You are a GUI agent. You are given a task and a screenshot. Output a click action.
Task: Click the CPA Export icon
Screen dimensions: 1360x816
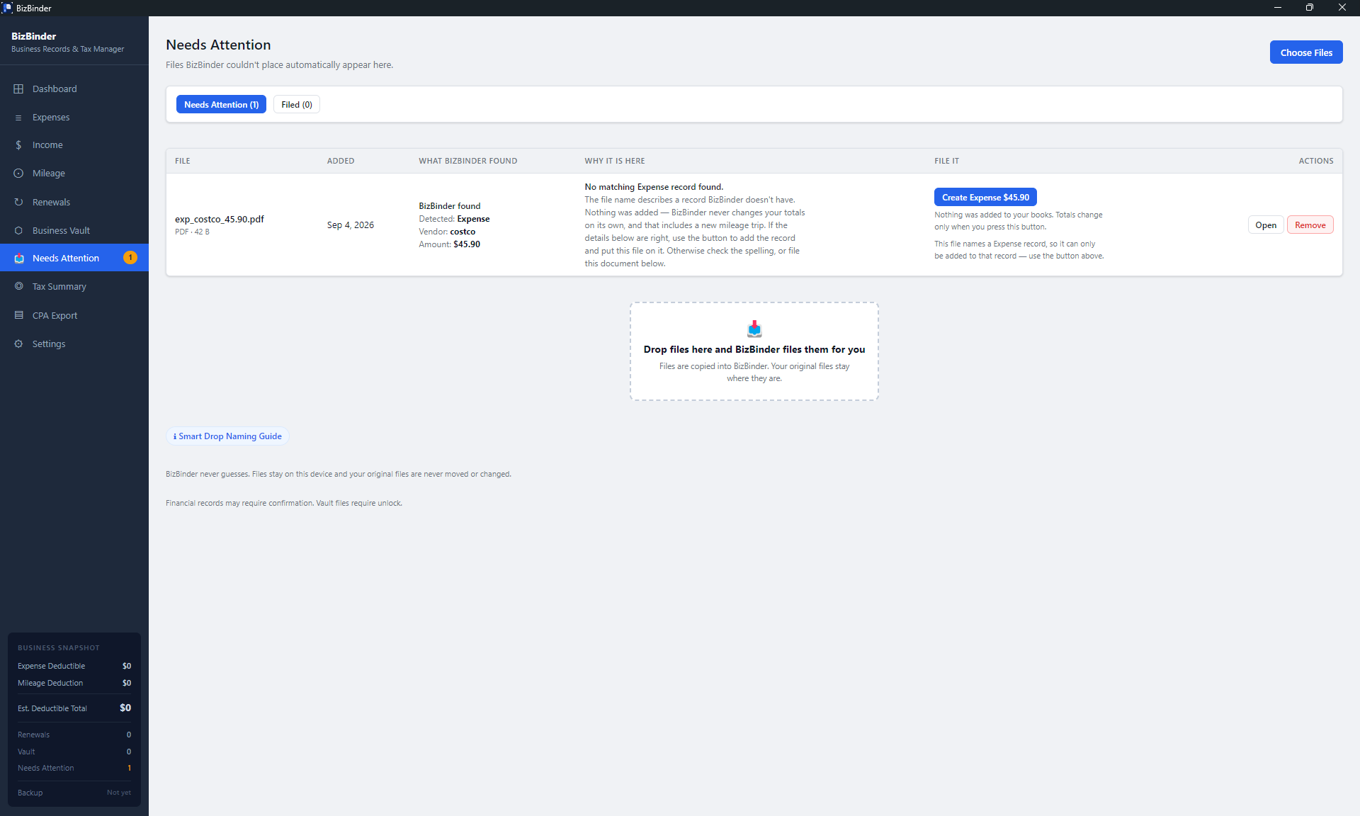18,315
